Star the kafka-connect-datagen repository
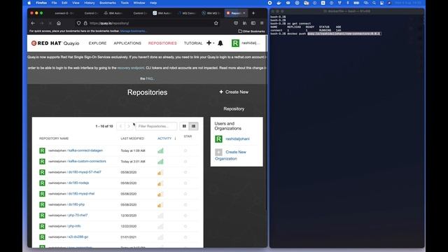Screen dimensions: 448x252 pyautogui.click(x=185, y=150)
